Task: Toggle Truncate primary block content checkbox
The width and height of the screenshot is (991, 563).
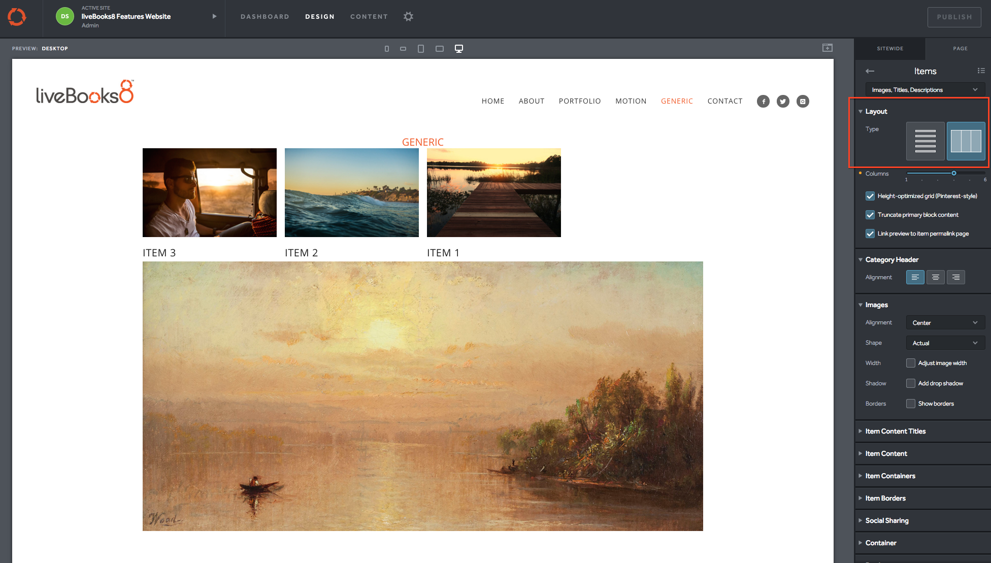Action: pos(870,215)
